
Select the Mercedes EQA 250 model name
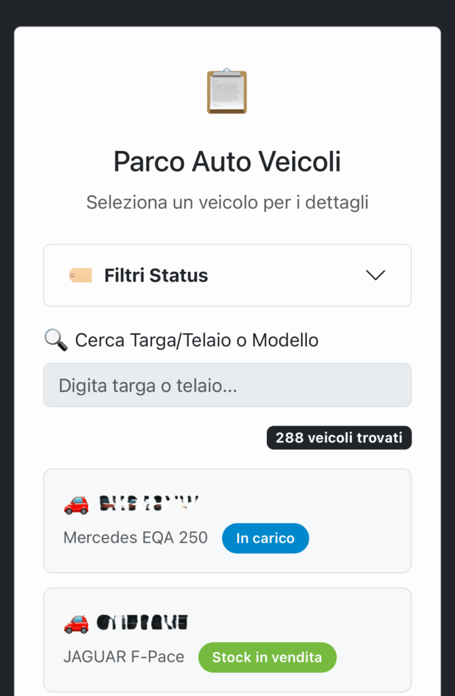pyautogui.click(x=135, y=538)
